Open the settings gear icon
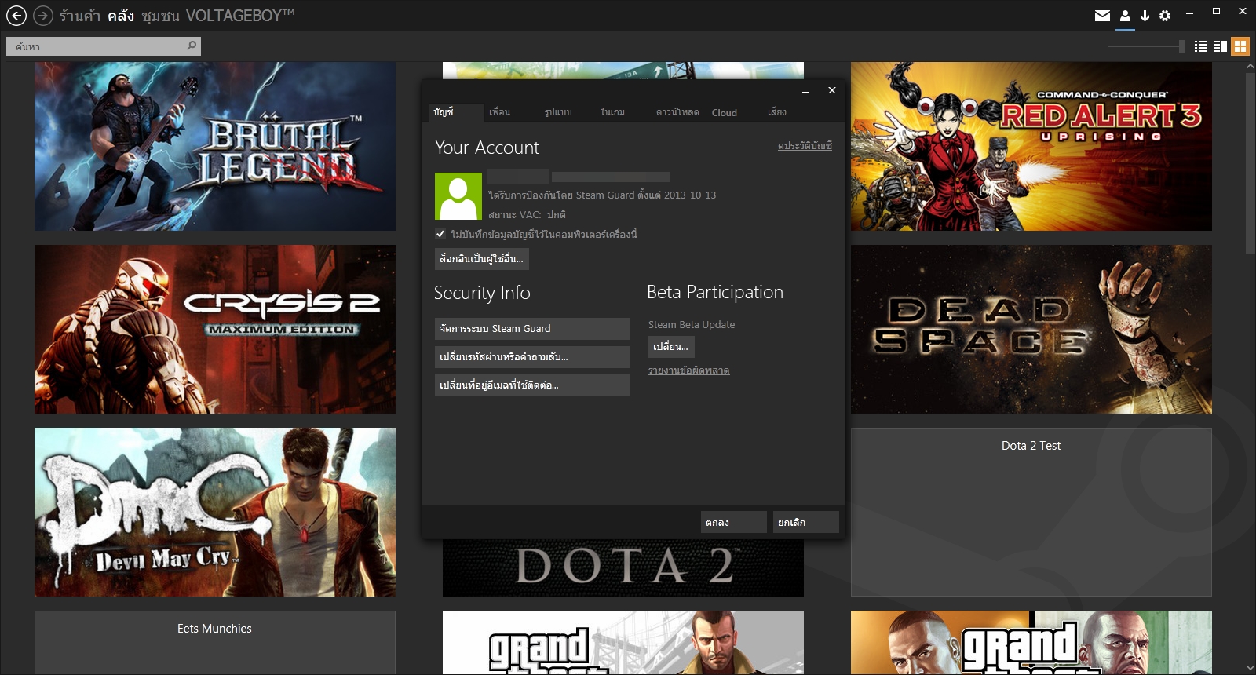Screen dimensions: 1256x675 tap(1165, 16)
